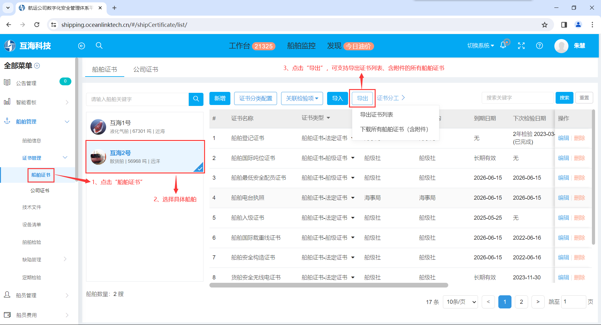601x325 pixels.
Task: Click the user avatar for 朱慧
Action: tap(561, 46)
